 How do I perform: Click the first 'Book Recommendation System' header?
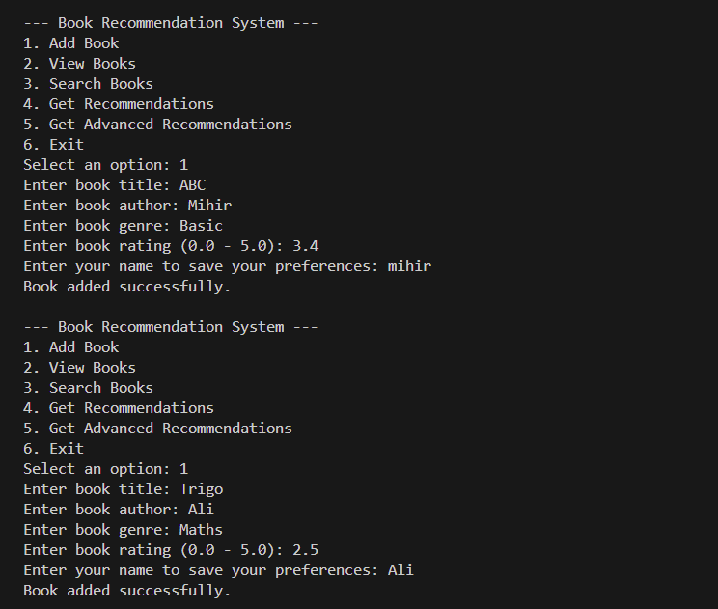[171, 23]
